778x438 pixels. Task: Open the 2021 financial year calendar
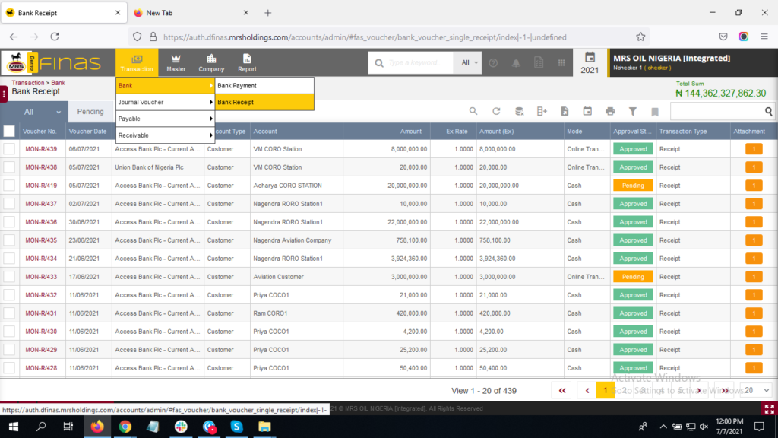coord(590,63)
